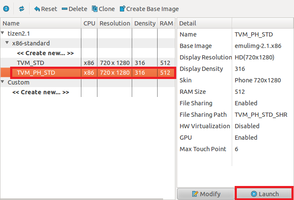Click the Max Touch Point value 6

236,149
